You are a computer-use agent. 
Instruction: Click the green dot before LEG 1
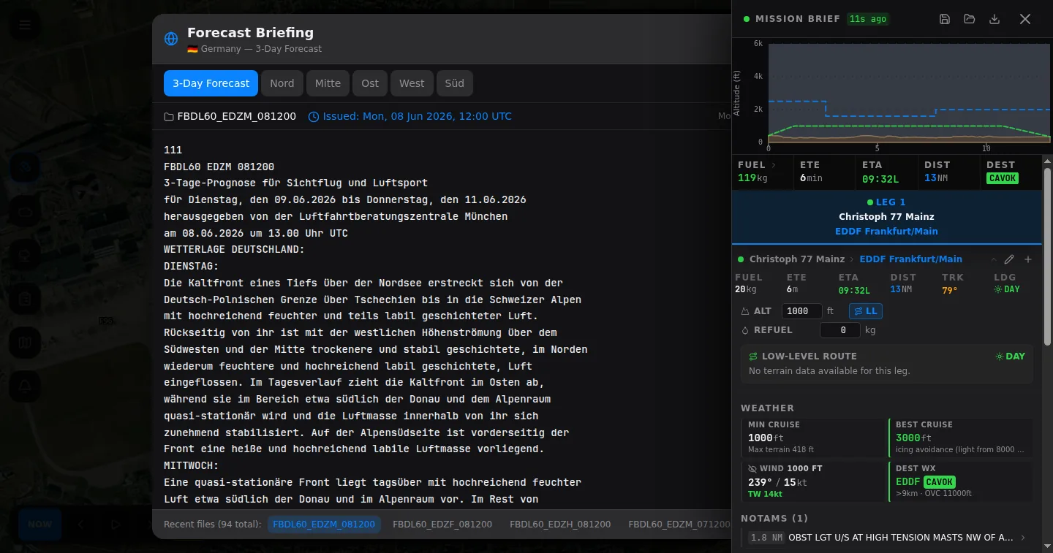869,202
